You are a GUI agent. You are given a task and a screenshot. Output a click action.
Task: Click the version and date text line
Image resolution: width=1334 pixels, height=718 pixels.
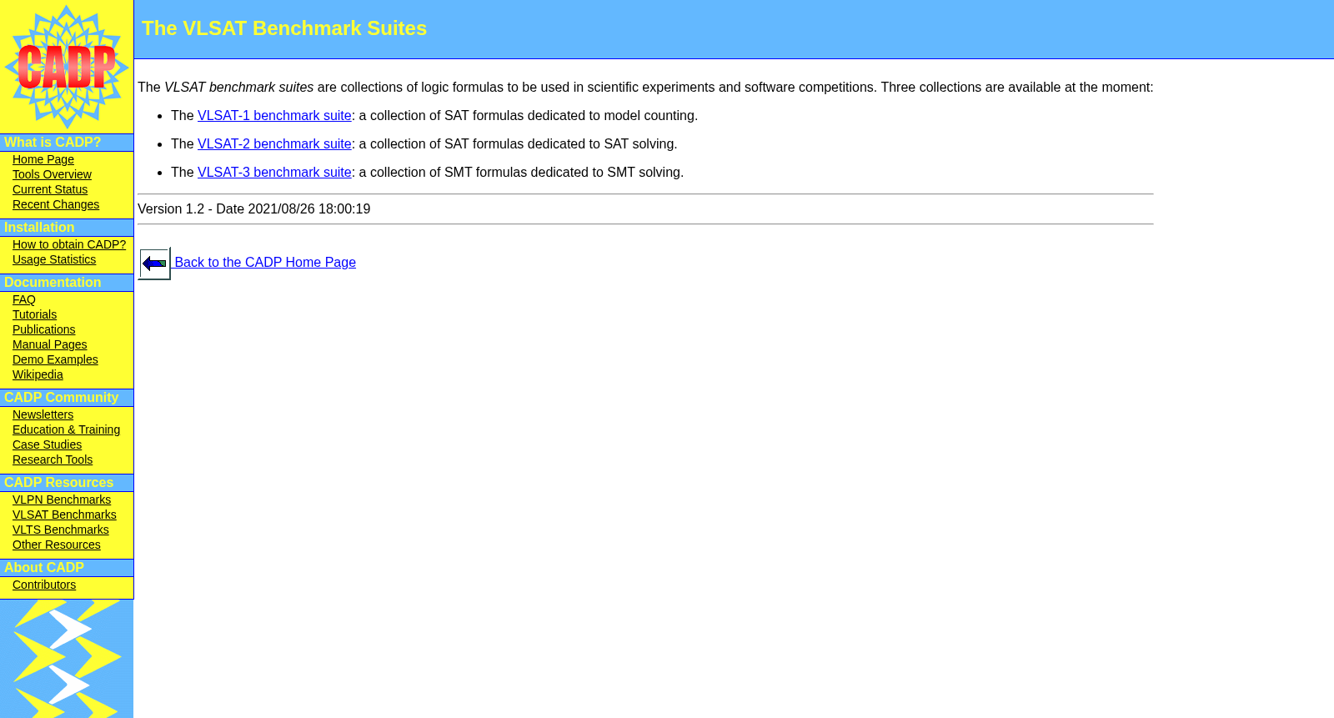tap(254, 209)
